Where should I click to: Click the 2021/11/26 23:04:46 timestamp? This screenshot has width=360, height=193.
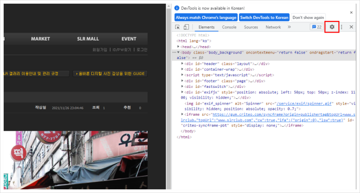click(68, 108)
